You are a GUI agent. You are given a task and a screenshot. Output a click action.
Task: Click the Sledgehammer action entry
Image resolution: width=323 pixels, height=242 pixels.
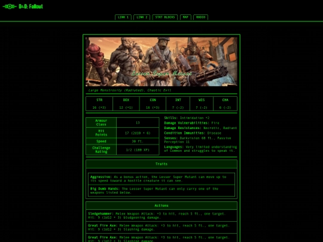click(161, 216)
